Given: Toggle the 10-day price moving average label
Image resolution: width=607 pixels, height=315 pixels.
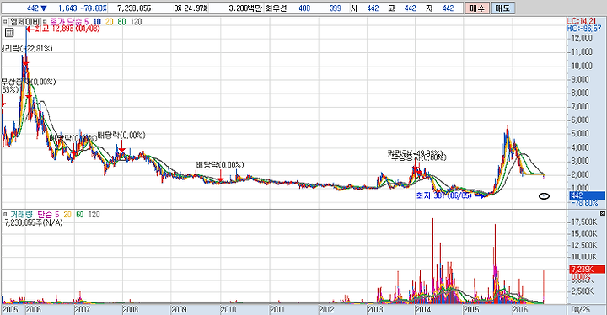Looking at the screenshot, I should 98,22.
